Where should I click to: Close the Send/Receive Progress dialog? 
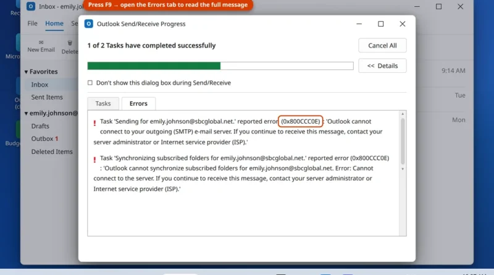(403, 23)
